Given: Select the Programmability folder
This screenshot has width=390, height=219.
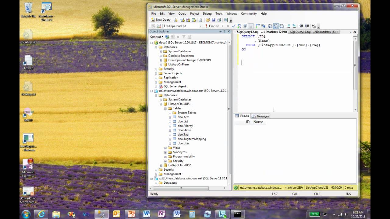Looking at the screenshot, I should pyautogui.click(x=184, y=156).
